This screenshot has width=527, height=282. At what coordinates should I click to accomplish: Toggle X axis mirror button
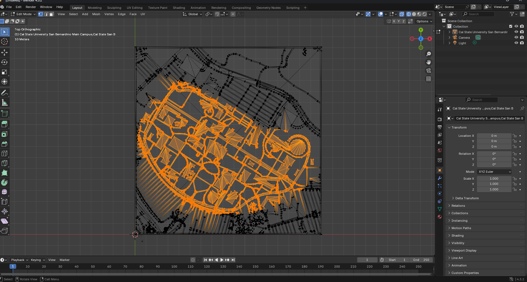point(394,21)
